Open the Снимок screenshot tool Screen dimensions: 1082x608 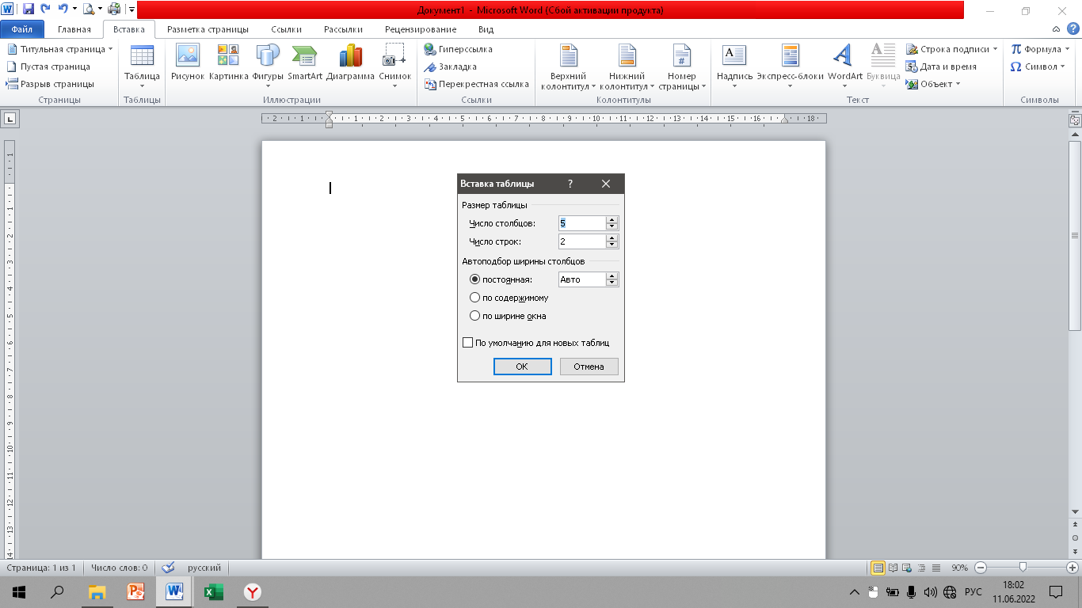[394, 66]
